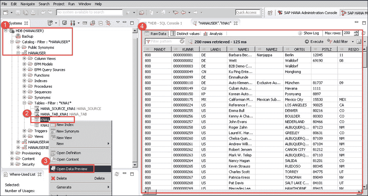Click refresh icon in Where-Used List panel
The height and width of the screenshot is (196, 368).
pos(117,174)
